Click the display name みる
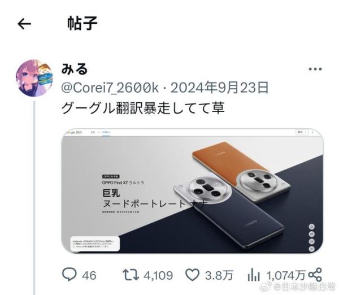The height and width of the screenshot is (295, 339). click(75, 69)
